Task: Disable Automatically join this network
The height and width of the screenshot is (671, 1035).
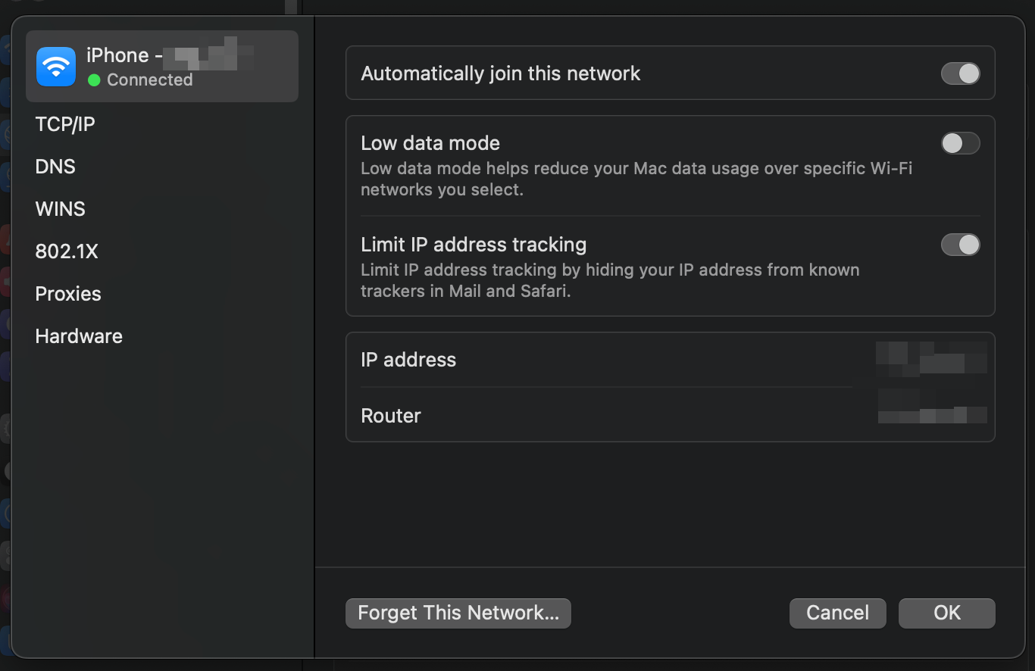Action: coord(960,73)
